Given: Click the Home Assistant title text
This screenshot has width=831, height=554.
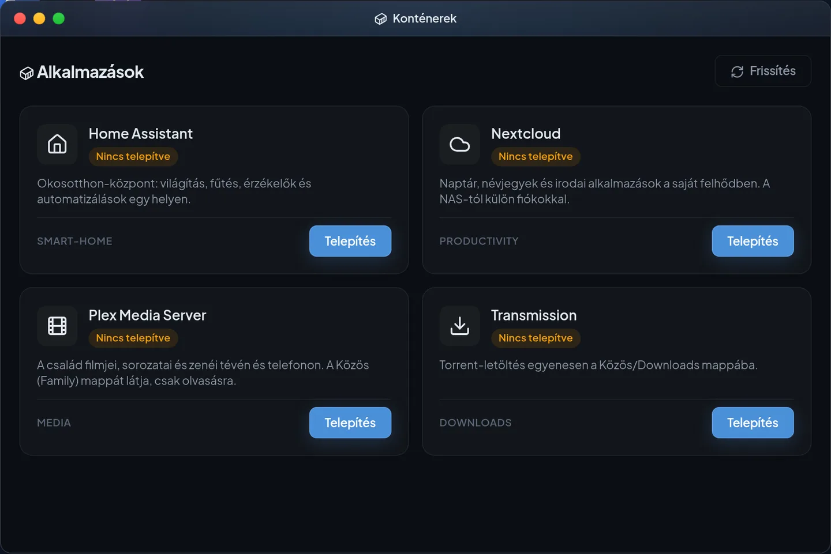Looking at the screenshot, I should [x=141, y=134].
